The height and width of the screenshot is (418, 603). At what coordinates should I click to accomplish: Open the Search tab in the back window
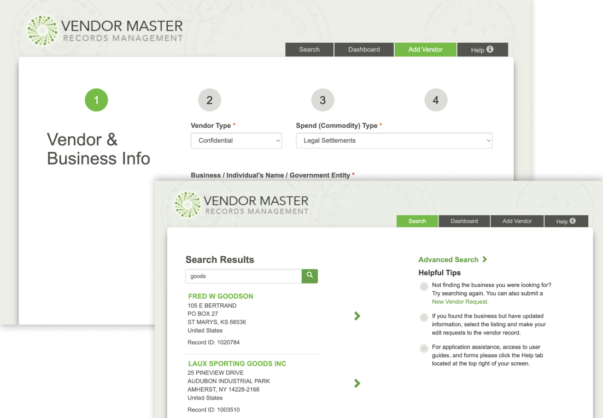pyautogui.click(x=309, y=50)
